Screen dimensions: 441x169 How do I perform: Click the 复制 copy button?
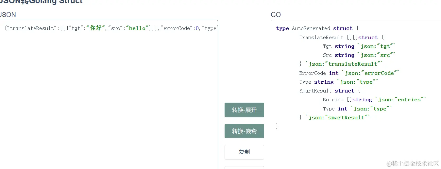[244, 152]
